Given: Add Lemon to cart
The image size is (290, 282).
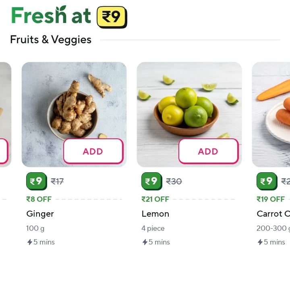Looking at the screenshot, I should point(208,151).
